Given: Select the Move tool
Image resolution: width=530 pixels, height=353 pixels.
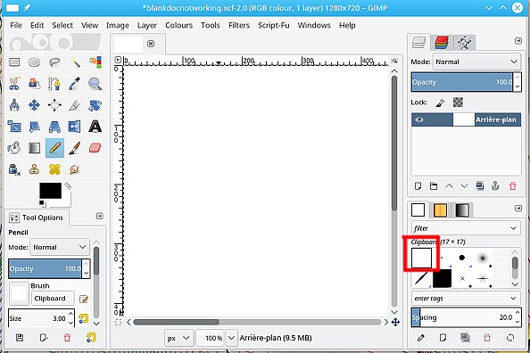Looking at the screenshot, I should pyautogui.click(x=34, y=105).
